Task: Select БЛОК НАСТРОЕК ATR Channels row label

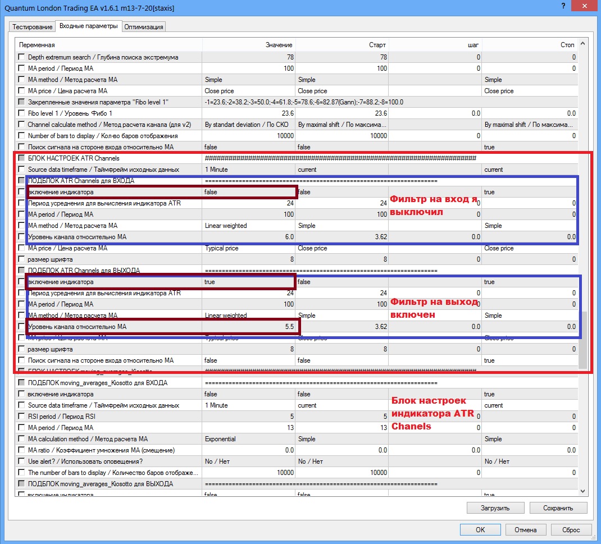Action: (x=74, y=158)
